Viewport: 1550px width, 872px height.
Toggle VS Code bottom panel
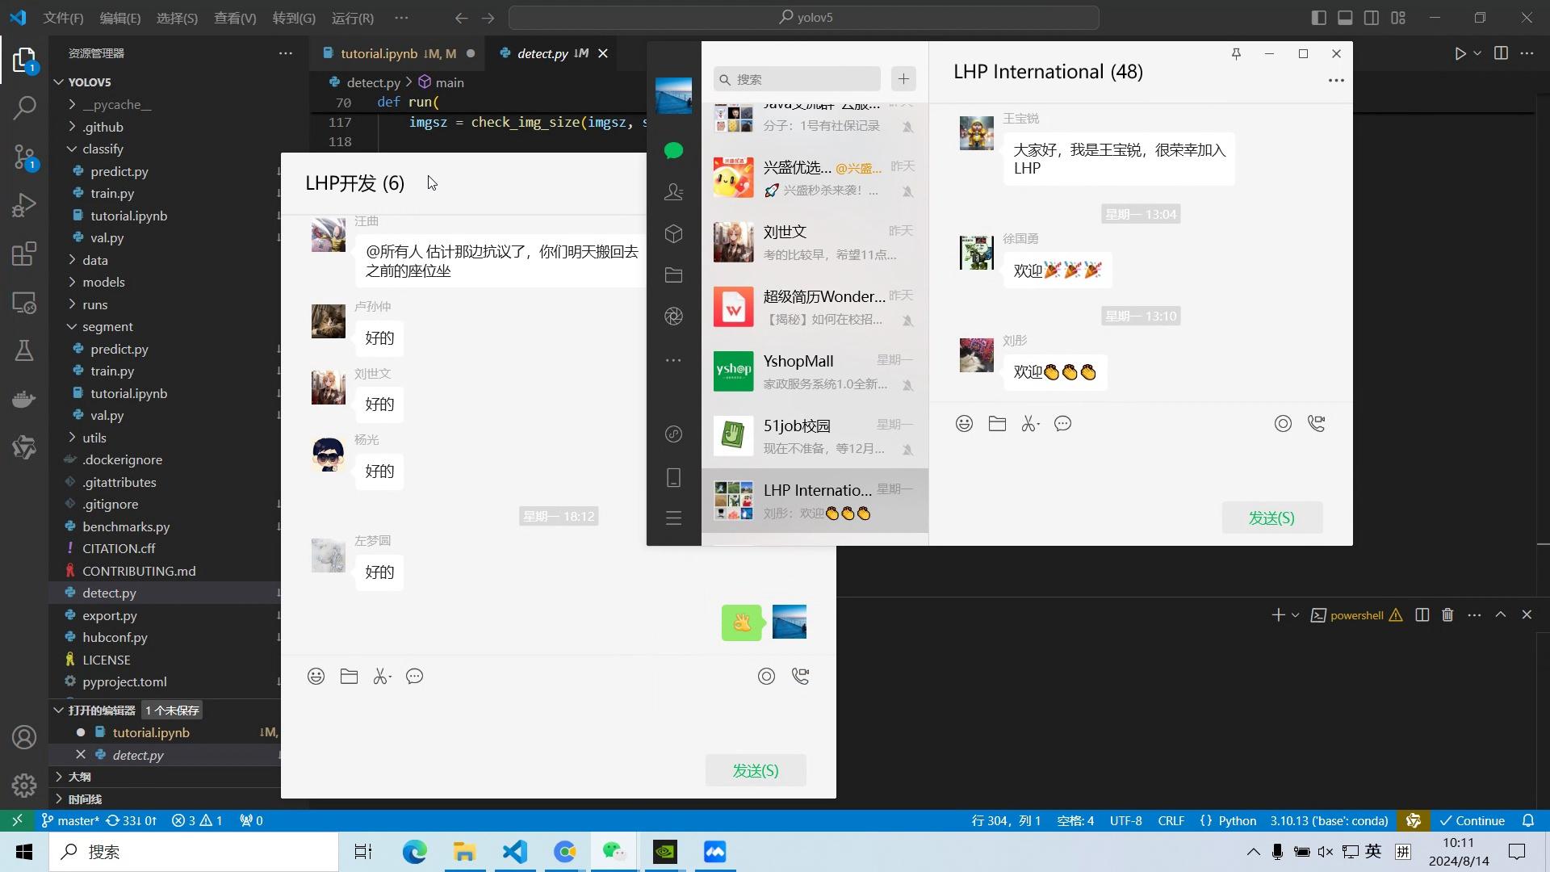(x=1345, y=18)
